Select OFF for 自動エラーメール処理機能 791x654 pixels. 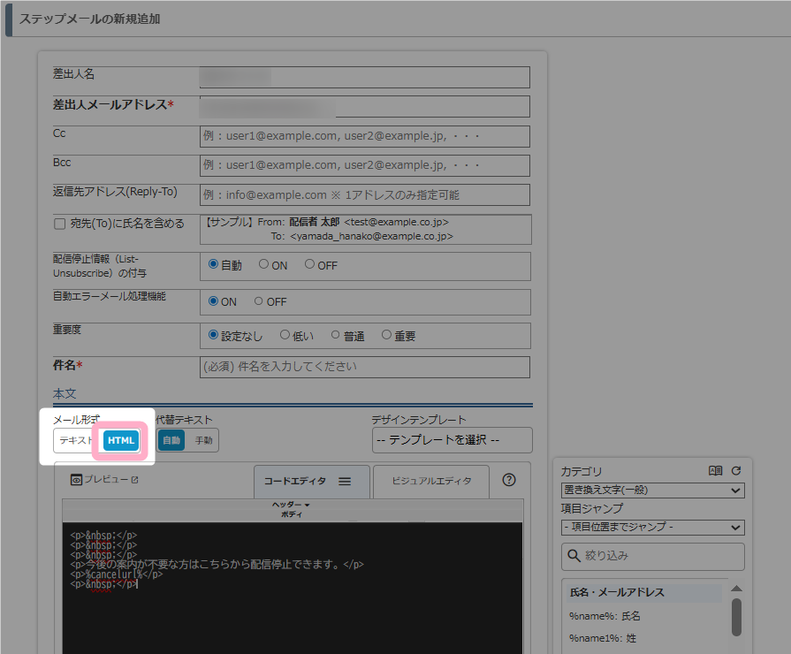(259, 301)
